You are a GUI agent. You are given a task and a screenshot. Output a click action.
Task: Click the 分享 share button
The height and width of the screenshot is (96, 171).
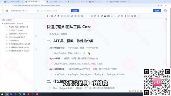tap(157, 11)
